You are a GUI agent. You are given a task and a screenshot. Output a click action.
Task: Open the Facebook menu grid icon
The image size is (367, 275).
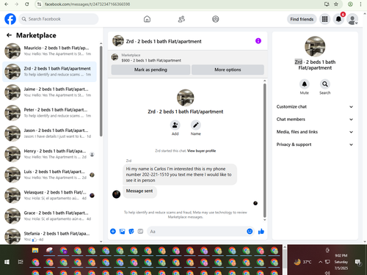324,19
